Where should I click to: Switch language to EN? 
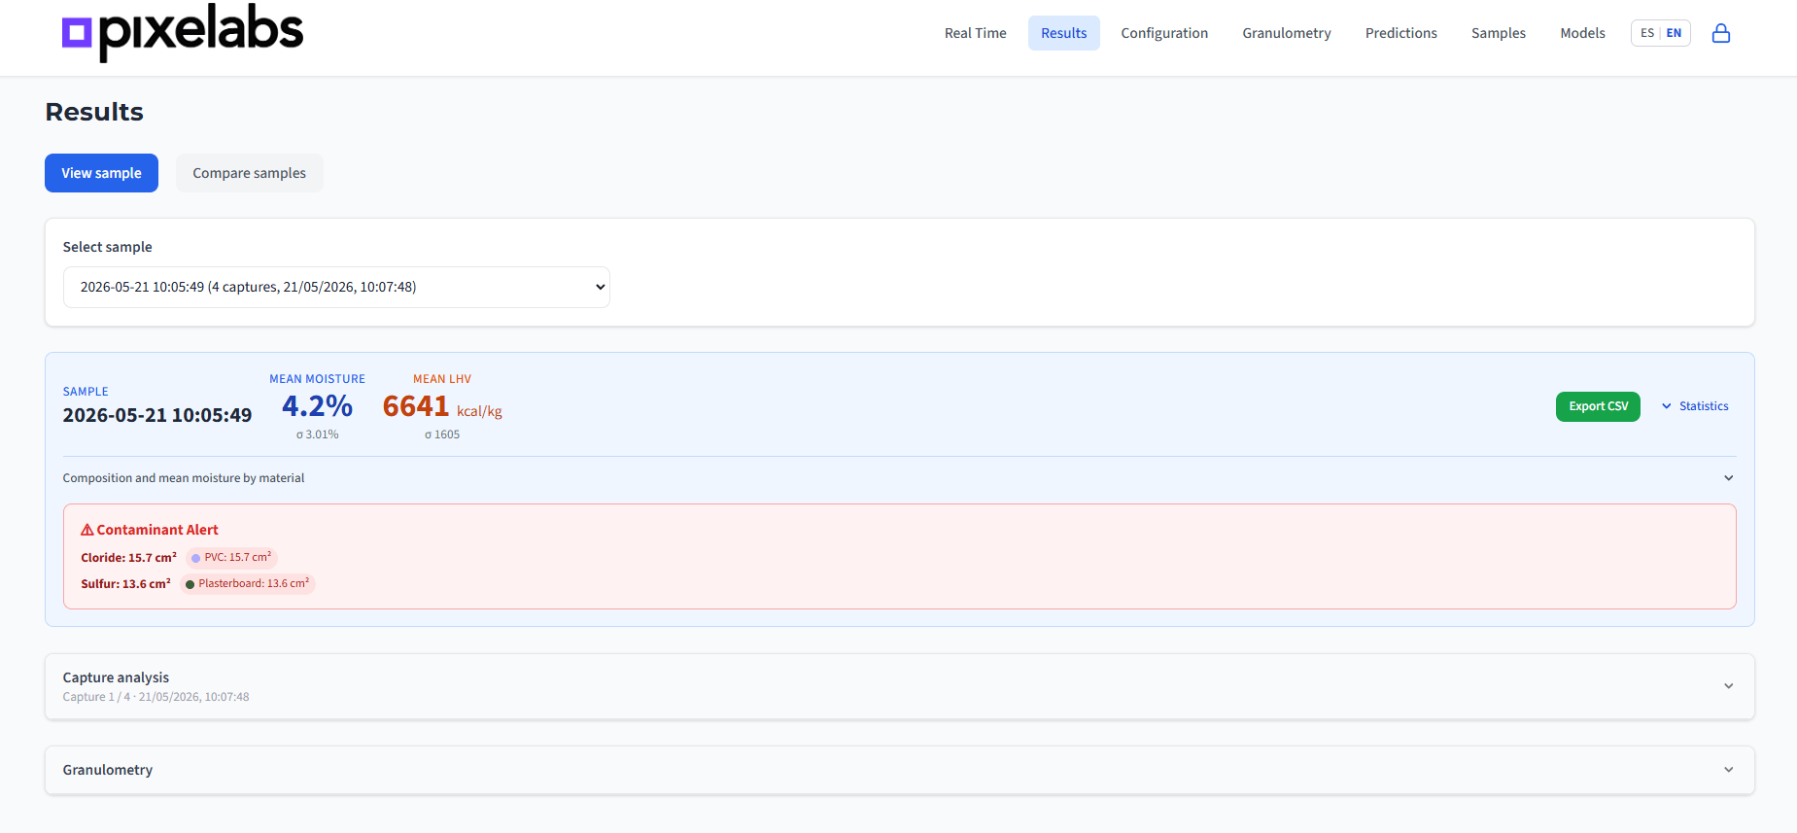point(1674,33)
